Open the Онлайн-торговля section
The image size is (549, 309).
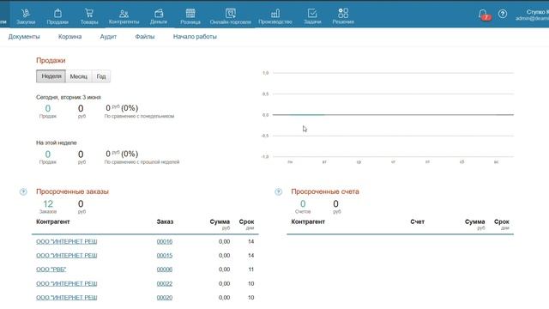(231, 16)
